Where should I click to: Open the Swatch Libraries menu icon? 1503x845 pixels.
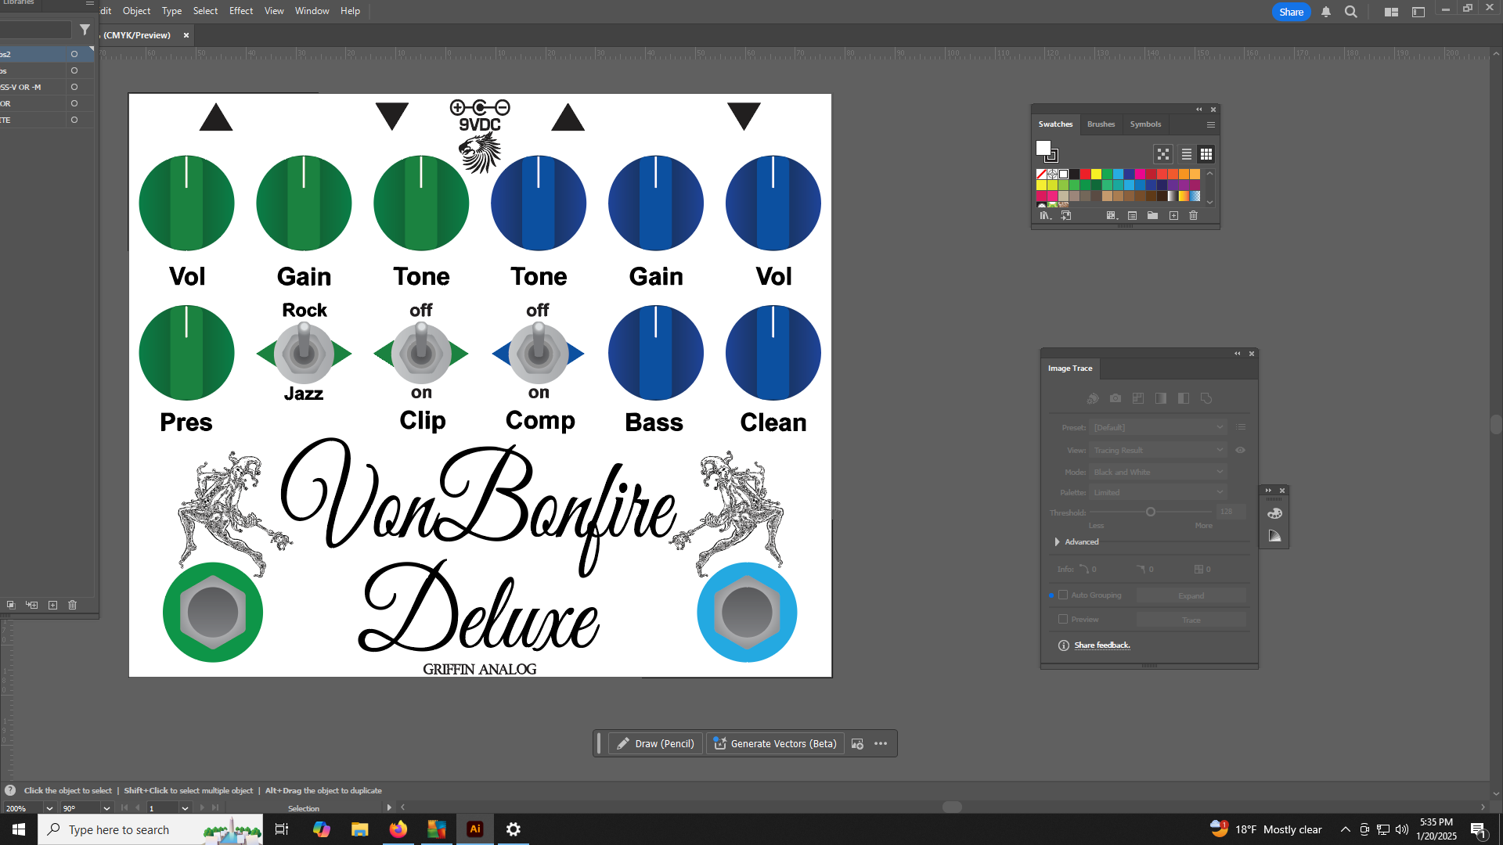[x=1044, y=216]
